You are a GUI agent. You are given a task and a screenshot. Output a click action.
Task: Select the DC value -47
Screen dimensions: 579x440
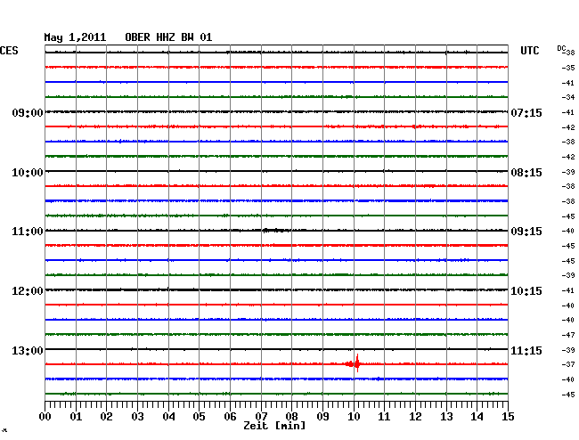tap(568, 335)
